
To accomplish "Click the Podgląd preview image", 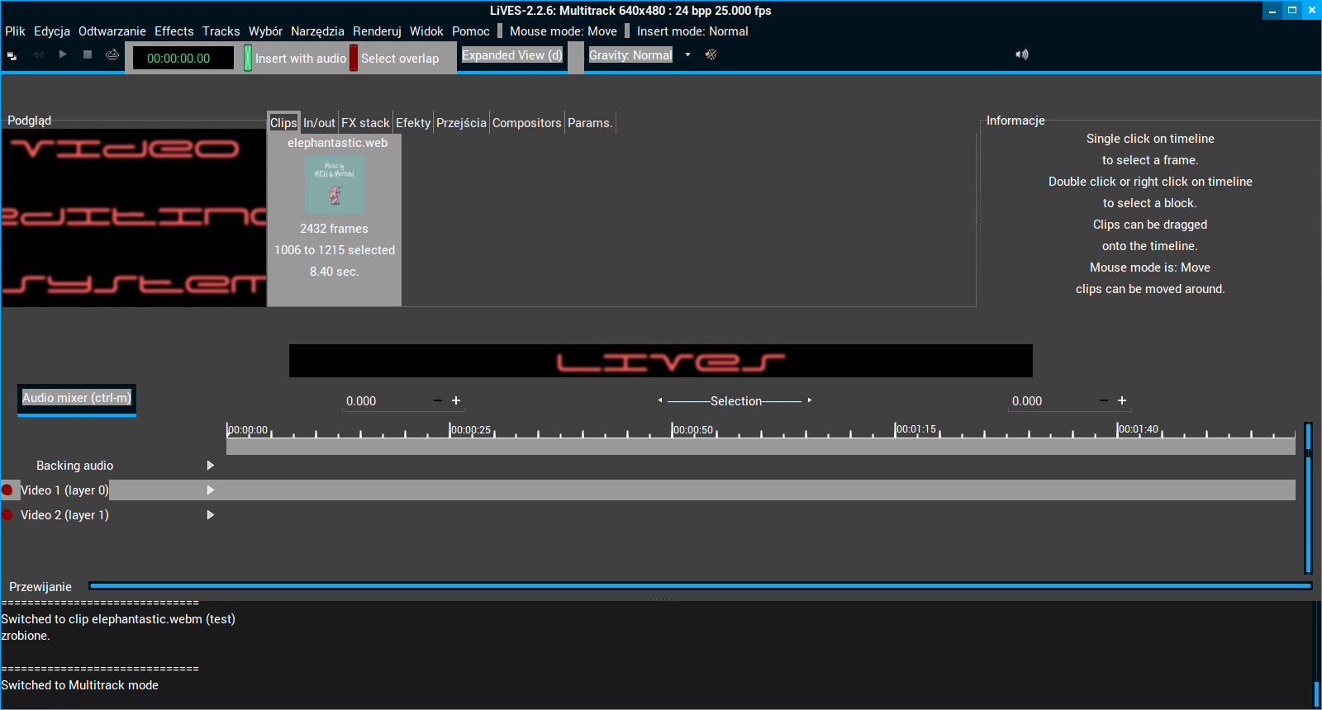I will 134,218.
